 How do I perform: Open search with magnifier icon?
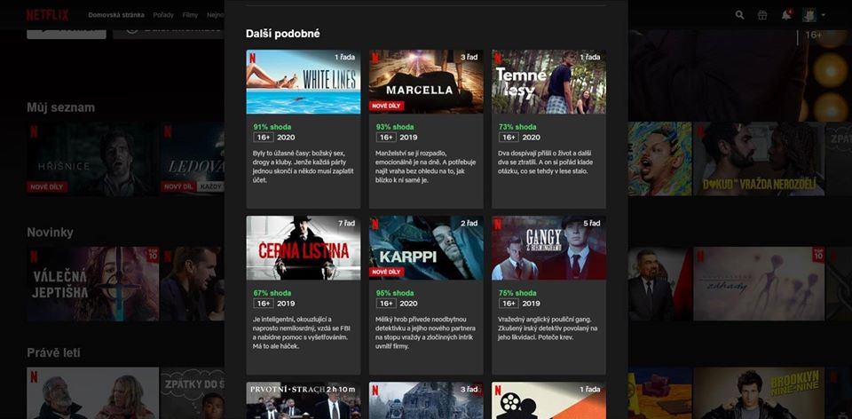(739, 15)
